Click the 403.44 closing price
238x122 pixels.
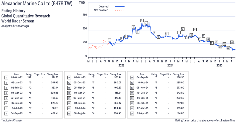click(x=117, y=108)
